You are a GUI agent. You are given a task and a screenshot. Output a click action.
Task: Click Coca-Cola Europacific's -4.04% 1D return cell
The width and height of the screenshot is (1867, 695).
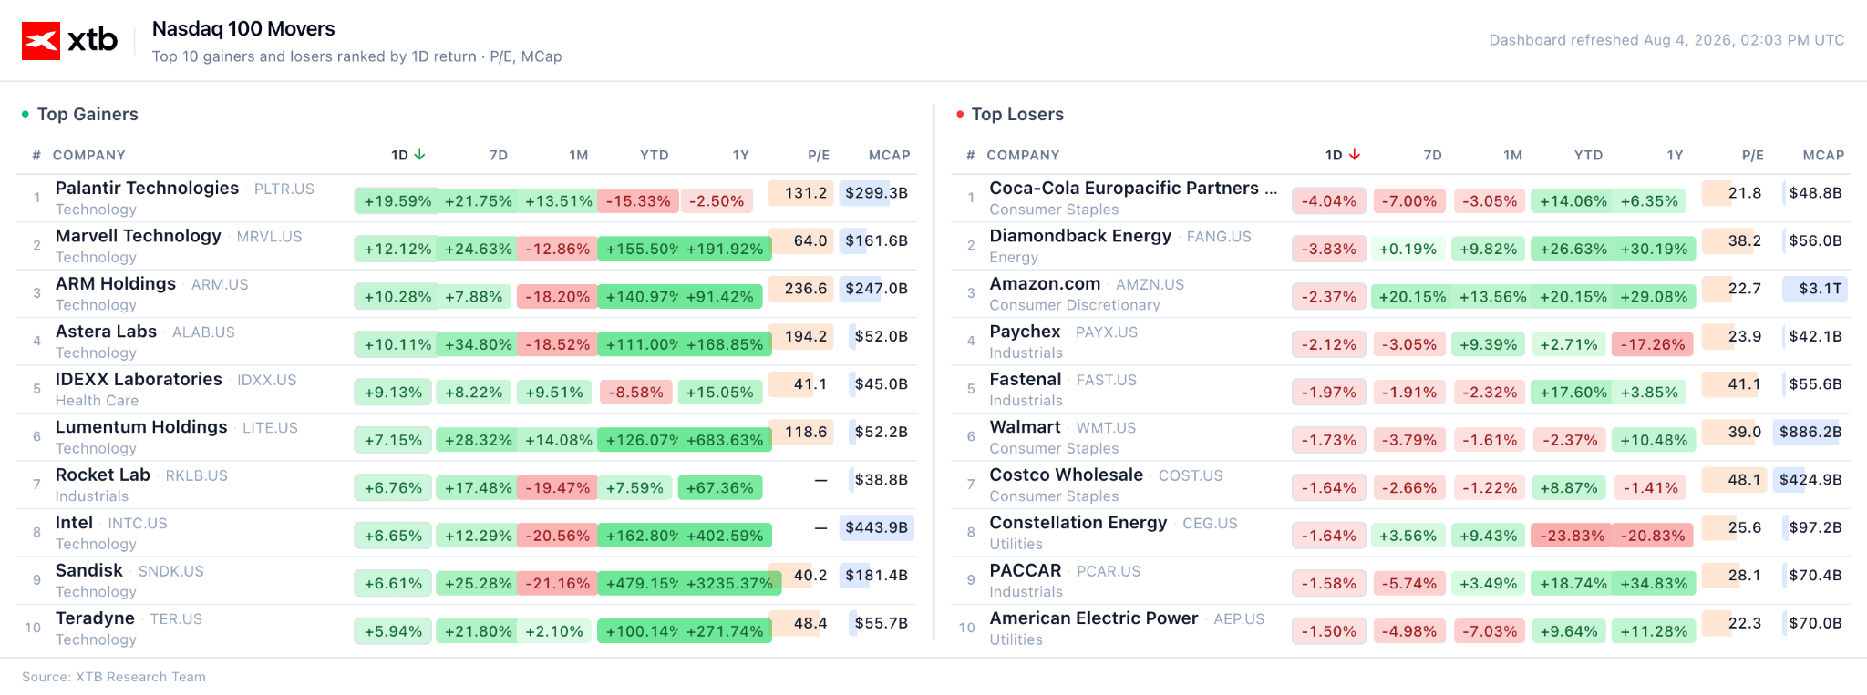click(x=1328, y=201)
